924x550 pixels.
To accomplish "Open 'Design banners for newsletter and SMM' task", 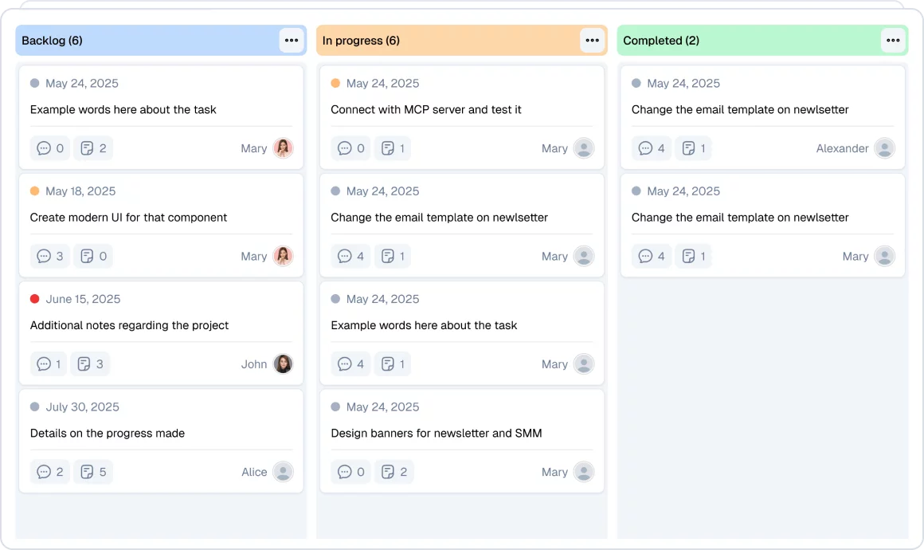I will click(436, 434).
